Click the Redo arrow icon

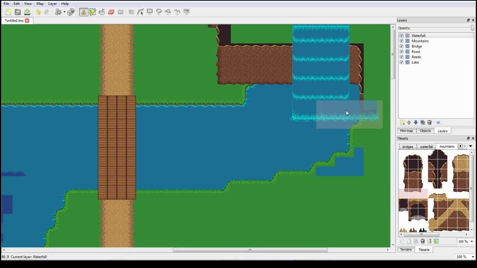click(47, 12)
